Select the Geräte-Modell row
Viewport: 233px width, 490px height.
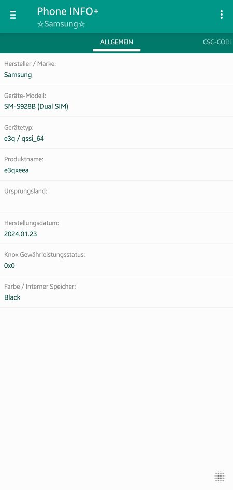pyautogui.click(x=116, y=101)
